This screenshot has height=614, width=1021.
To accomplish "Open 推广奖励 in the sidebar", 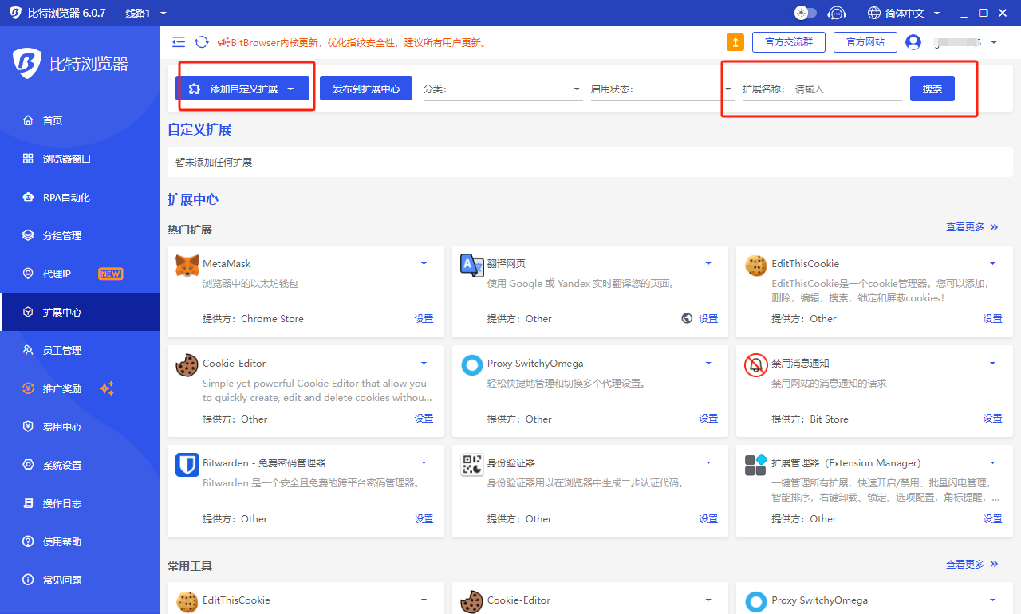I will click(80, 388).
